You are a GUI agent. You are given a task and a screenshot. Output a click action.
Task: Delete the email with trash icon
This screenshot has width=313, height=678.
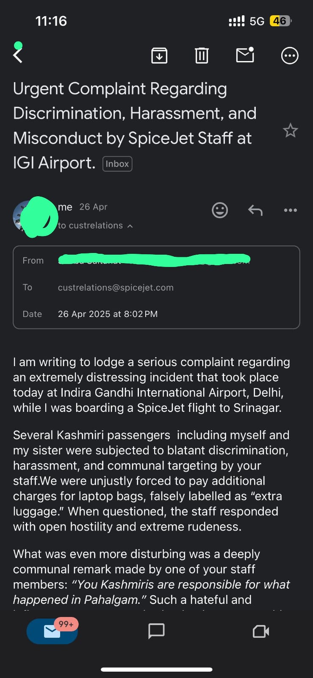click(x=202, y=56)
